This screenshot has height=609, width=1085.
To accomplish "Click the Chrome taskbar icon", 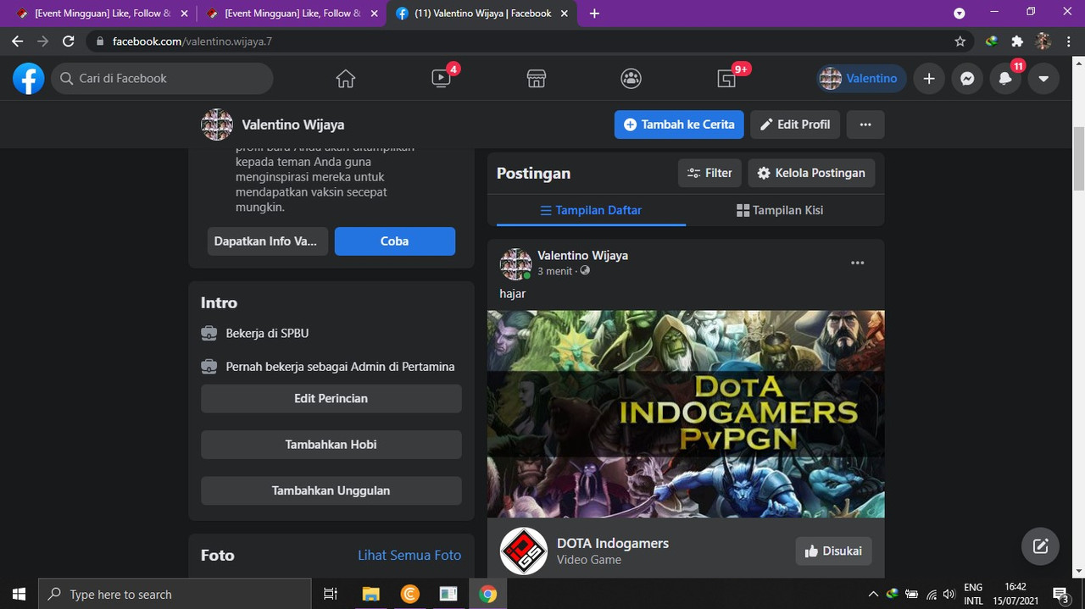I will click(x=487, y=594).
